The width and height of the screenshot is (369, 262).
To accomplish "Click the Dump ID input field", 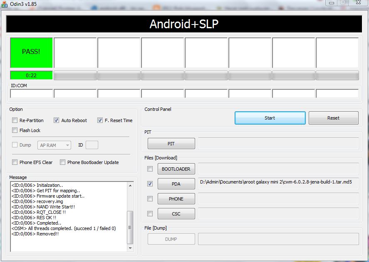I will click(x=92, y=145).
